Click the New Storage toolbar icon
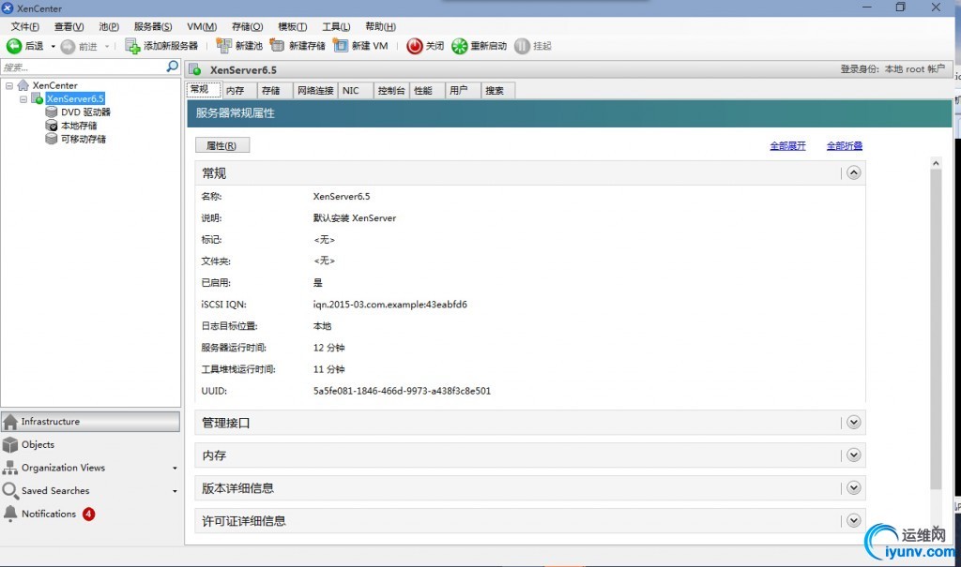The image size is (961, 567). 278,46
